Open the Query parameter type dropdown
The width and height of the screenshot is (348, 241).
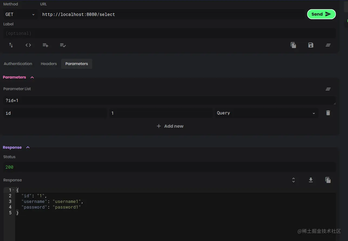click(x=266, y=113)
